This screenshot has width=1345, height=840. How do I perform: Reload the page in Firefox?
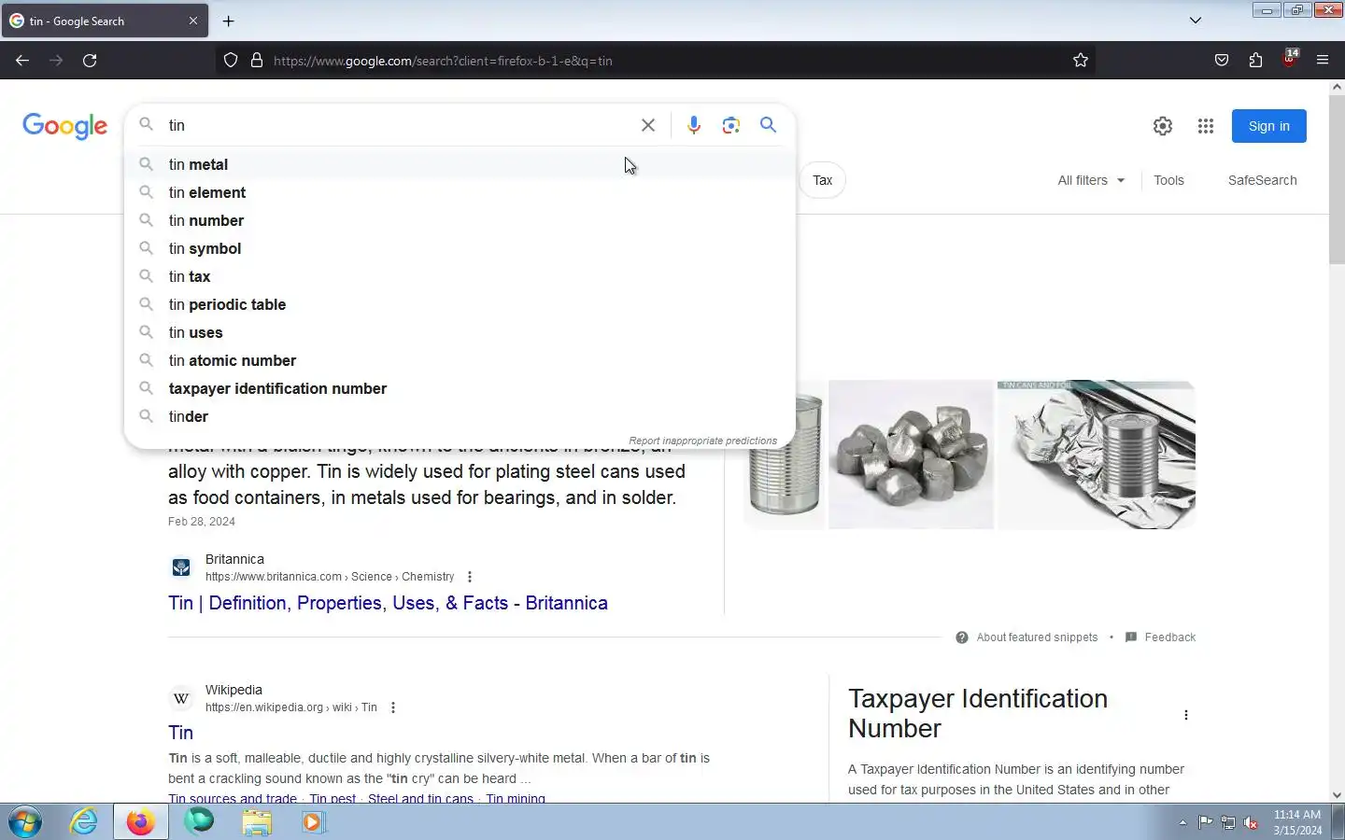click(x=90, y=61)
